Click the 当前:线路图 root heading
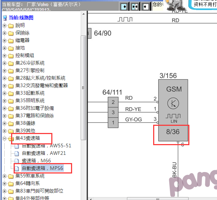The width and height of the screenshot is (217, 200). 21,18
